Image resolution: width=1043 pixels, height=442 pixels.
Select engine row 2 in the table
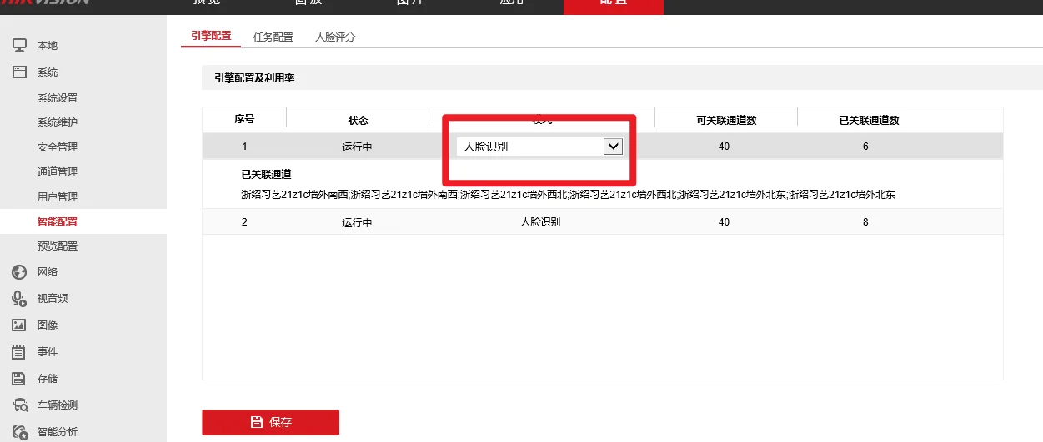(602, 222)
